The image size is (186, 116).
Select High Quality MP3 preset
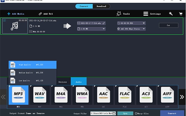coord(33,65)
